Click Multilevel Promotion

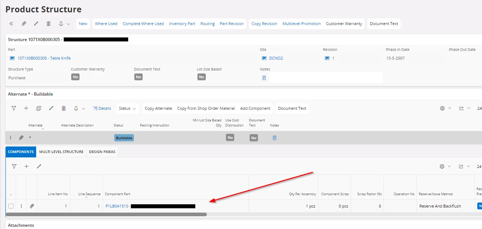(302, 24)
